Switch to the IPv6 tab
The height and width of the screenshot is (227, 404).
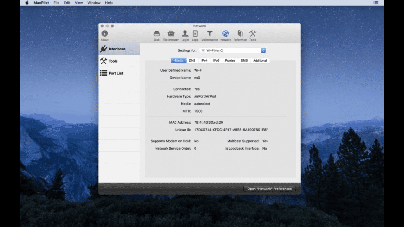coord(216,60)
